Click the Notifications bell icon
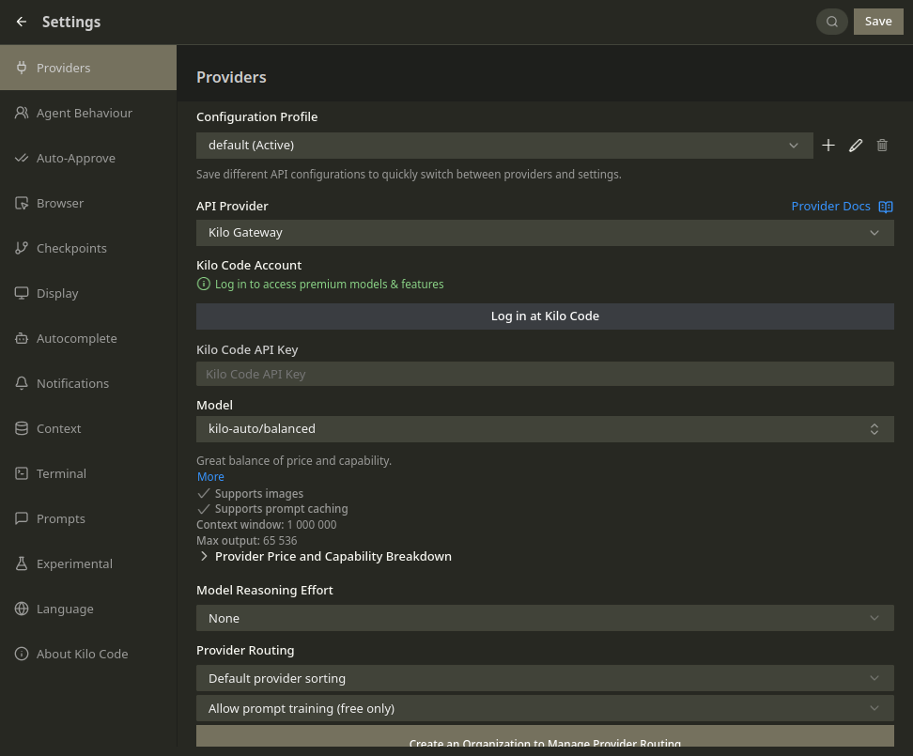This screenshot has height=756, width=913. pyautogui.click(x=22, y=383)
